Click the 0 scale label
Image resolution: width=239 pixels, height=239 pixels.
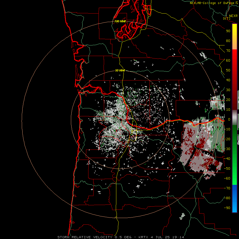click(x=229, y=119)
